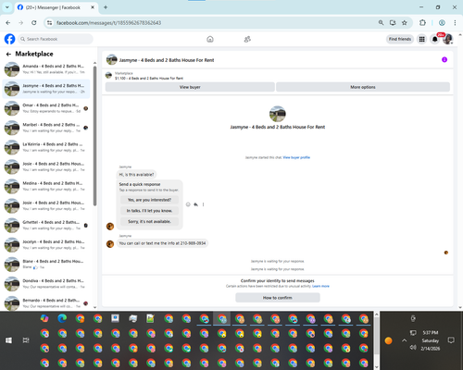Open the Windows Start menu
This screenshot has width=463, height=370.
coord(8,340)
